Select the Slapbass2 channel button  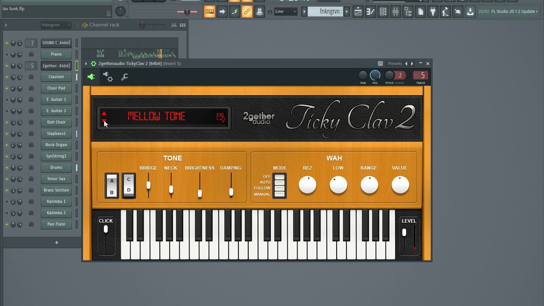click(x=56, y=133)
